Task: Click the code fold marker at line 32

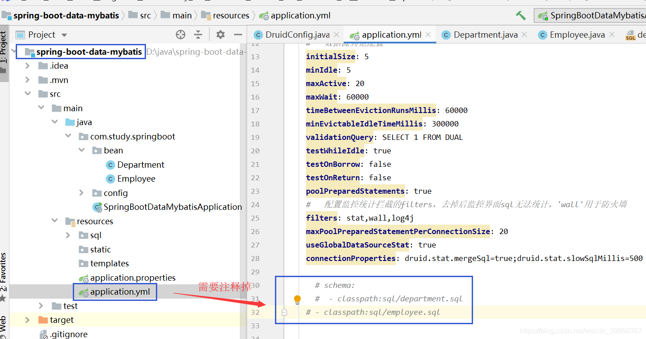Action: 284,312
